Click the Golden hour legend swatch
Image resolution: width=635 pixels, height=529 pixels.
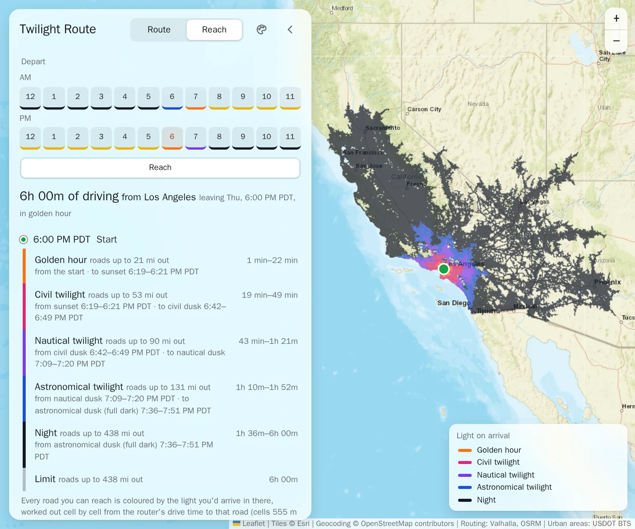click(465, 450)
